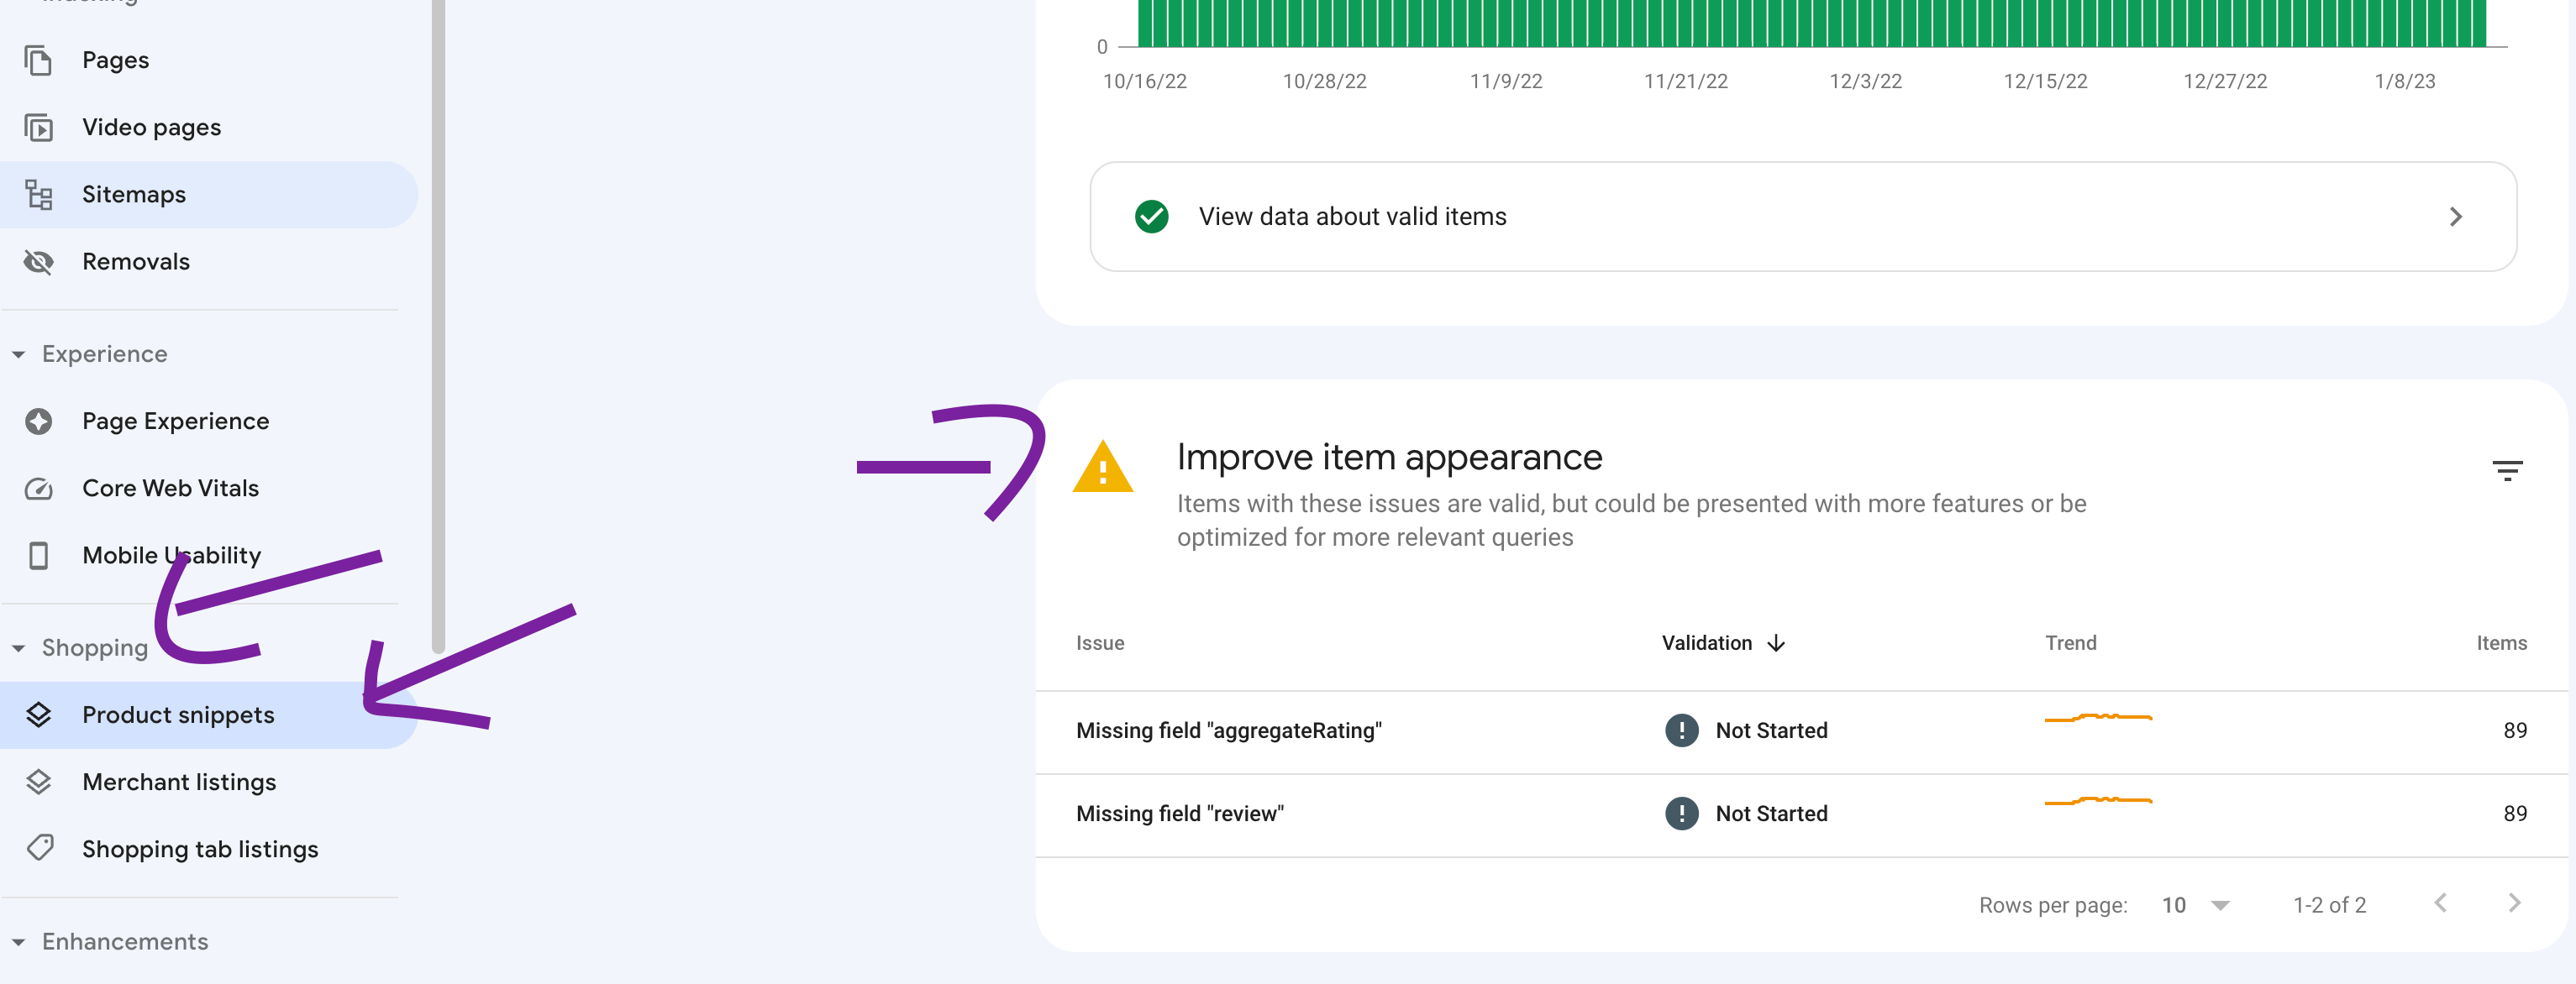Select Sitemaps menu item

[208, 195]
